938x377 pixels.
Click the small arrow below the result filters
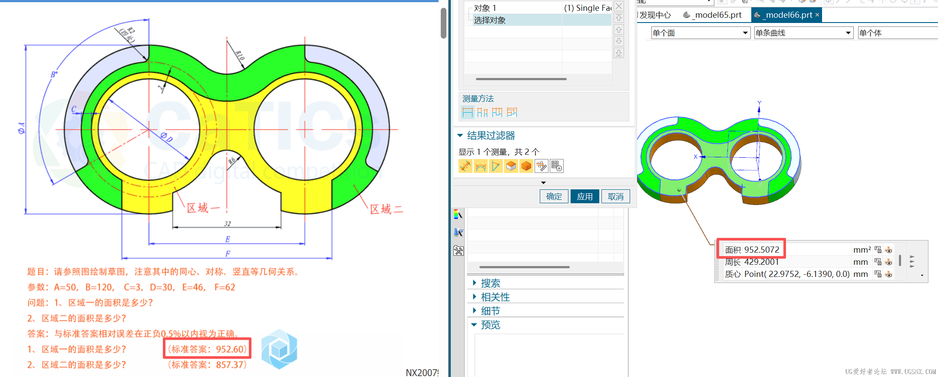pos(543,183)
